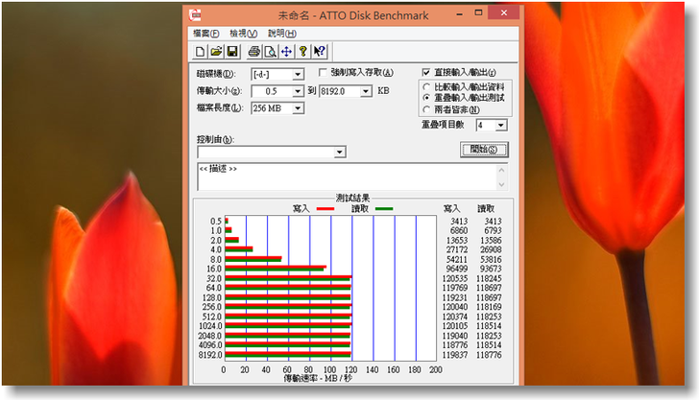
Task: Click the 開始(S) start button
Action: [x=484, y=150]
